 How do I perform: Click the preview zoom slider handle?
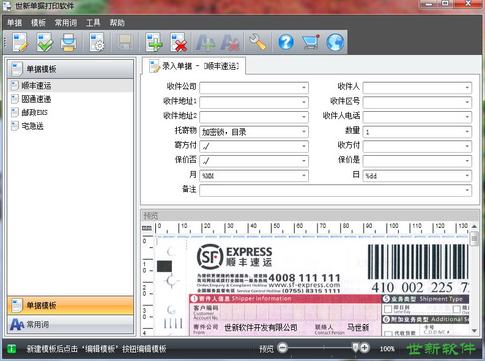[355, 347]
